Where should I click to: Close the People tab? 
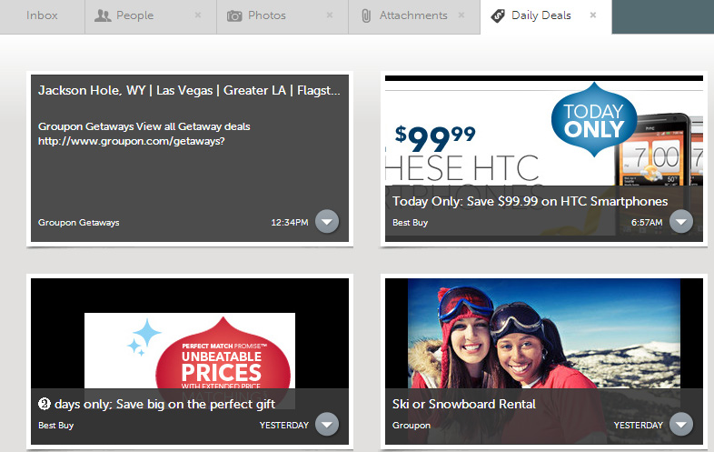click(198, 15)
